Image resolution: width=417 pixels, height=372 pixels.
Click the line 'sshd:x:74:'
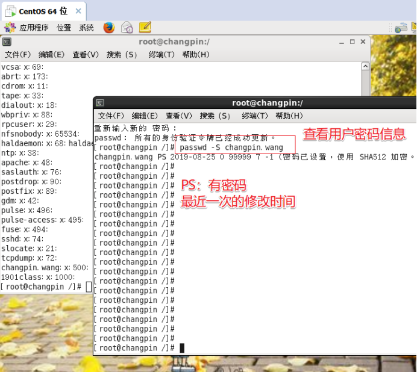pos(22,239)
